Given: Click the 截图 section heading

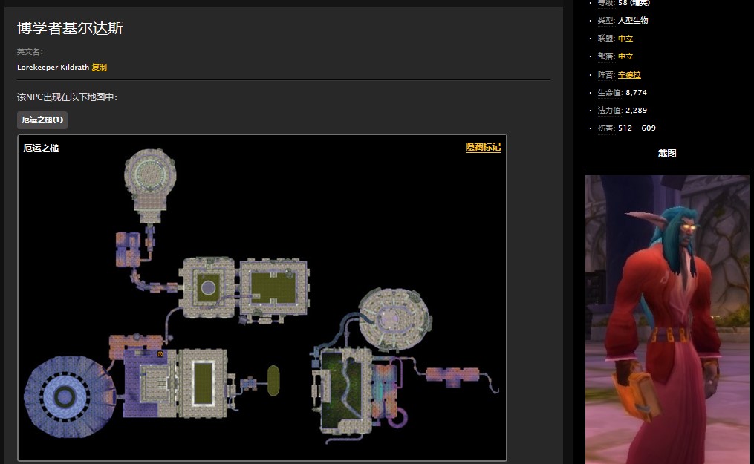Looking at the screenshot, I should 666,154.
